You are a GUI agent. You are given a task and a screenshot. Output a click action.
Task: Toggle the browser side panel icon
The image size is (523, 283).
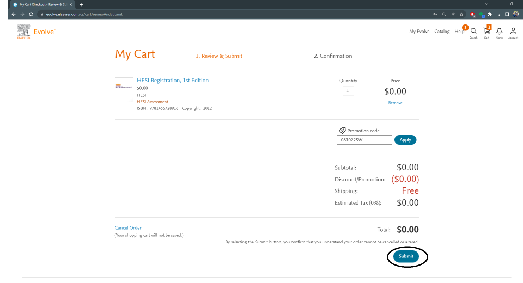pyautogui.click(x=507, y=14)
